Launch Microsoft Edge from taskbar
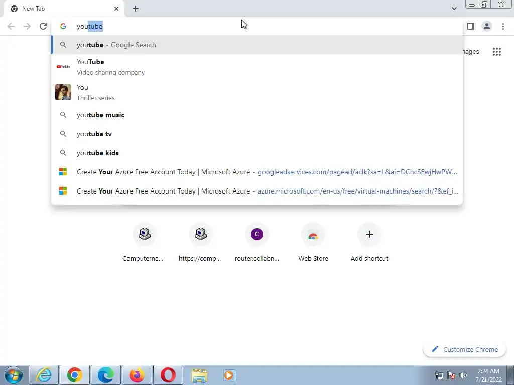The width and height of the screenshot is (514, 385). (x=105, y=375)
